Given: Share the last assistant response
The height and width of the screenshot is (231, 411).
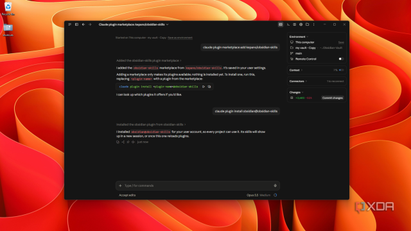Looking at the screenshot, I should [x=123, y=142].
